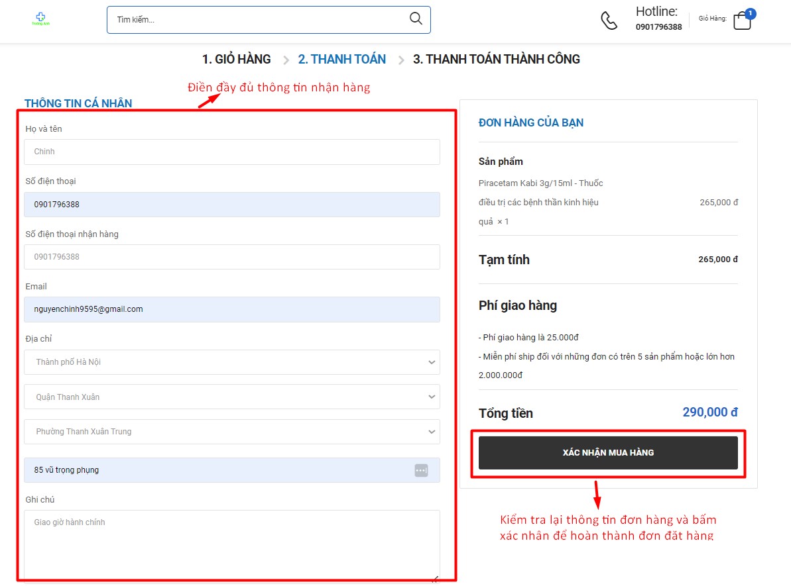Click the autofill icon in address field
The image size is (791, 586).
click(421, 470)
